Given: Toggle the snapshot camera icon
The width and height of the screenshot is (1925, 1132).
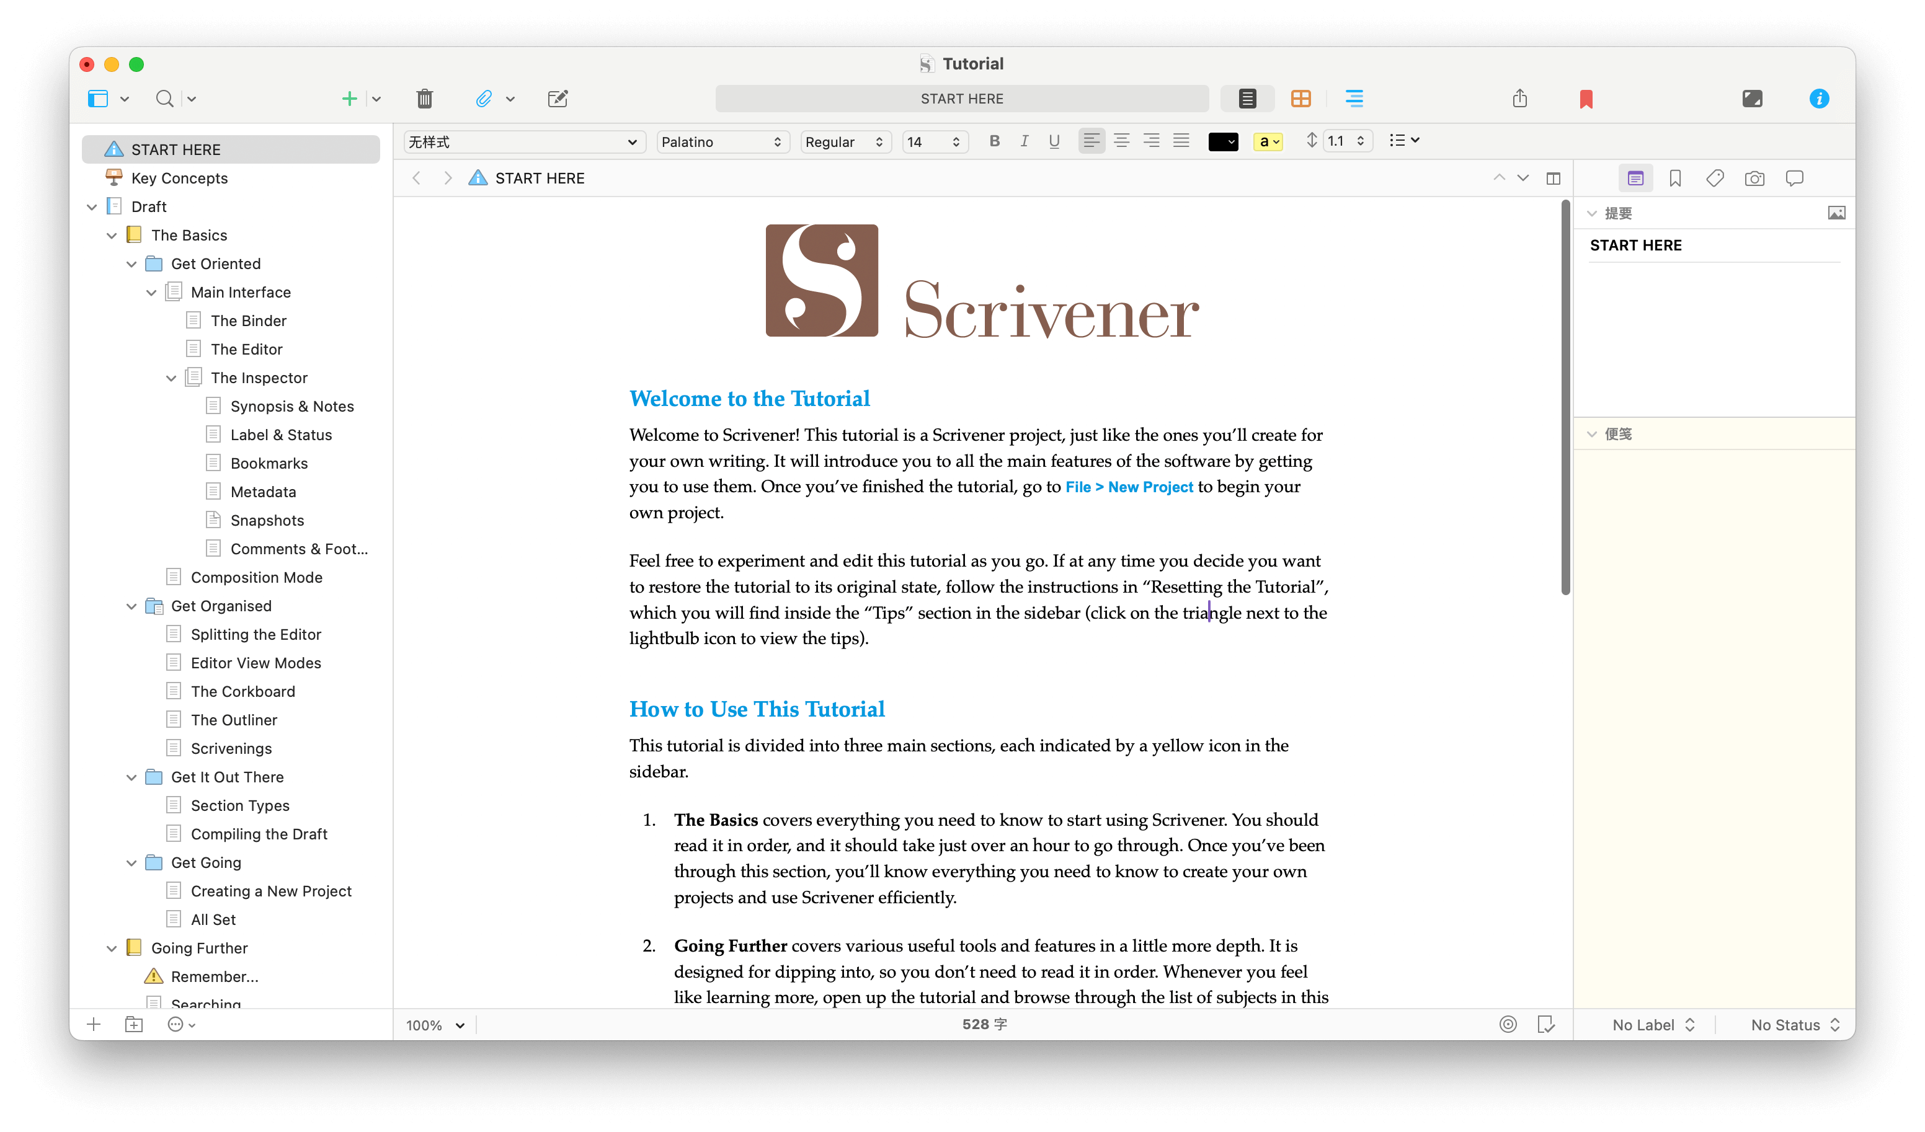Looking at the screenshot, I should [x=1755, y=177].
